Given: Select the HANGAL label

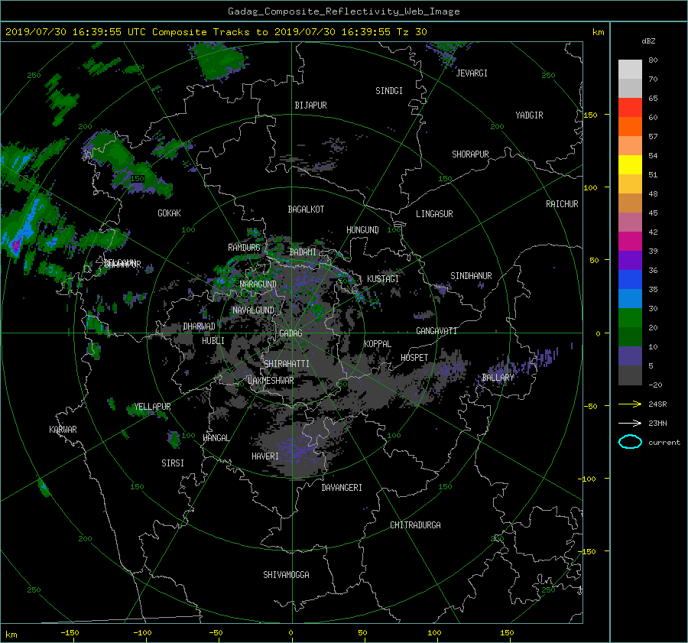Looking at the screenshot, I should coord(216,438).
